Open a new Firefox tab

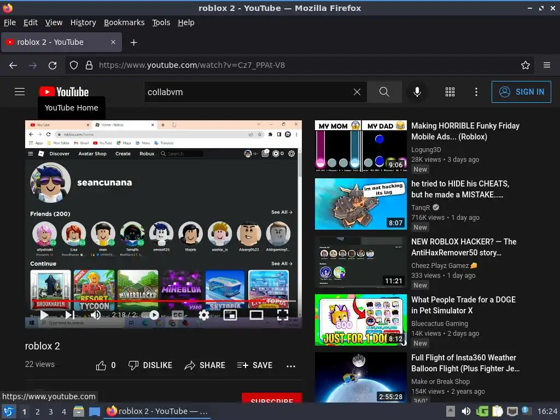(x=133, y=43)
